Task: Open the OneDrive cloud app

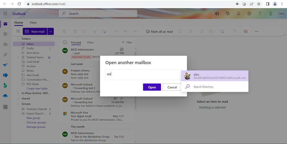Action: [5, 96]
